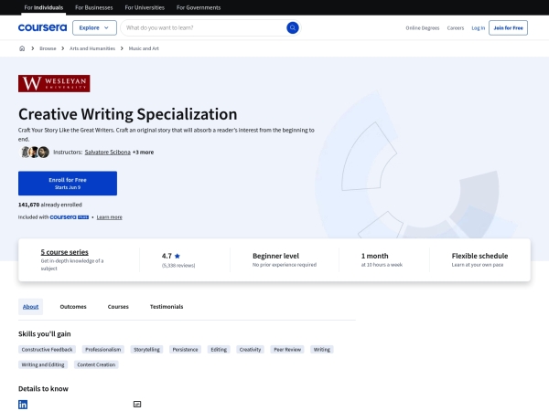Click the Creative Writing Specialization heading
The height and width of the screenshot is (411, 549).
pyautogui.click(x=128, y=114)
